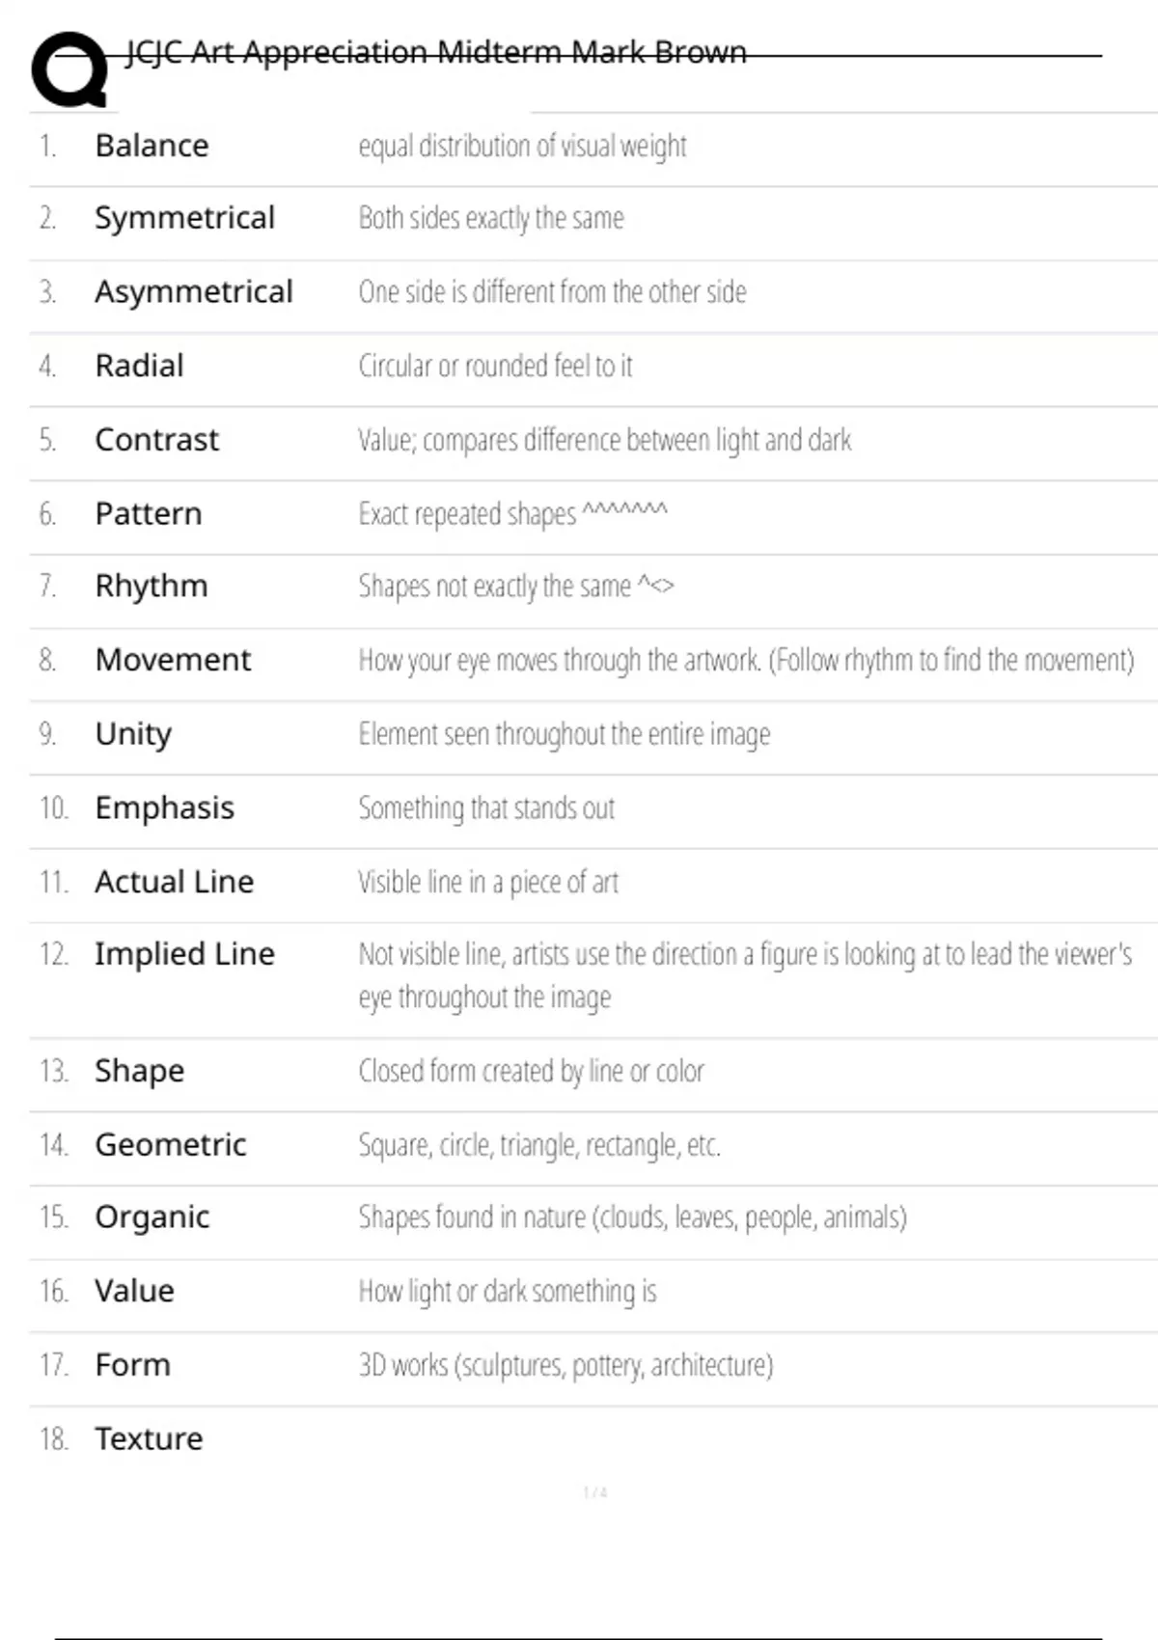1158x1640 pixels.
Task: Click the term Pattern
Action: [149, 513]
